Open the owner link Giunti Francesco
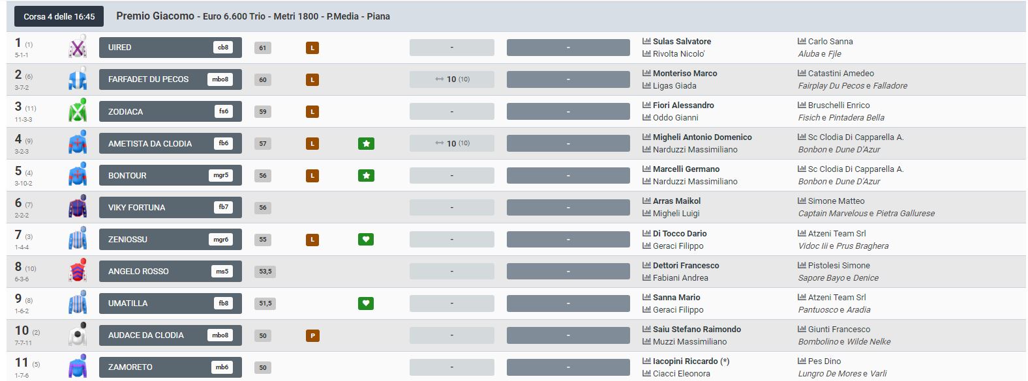 839,329
